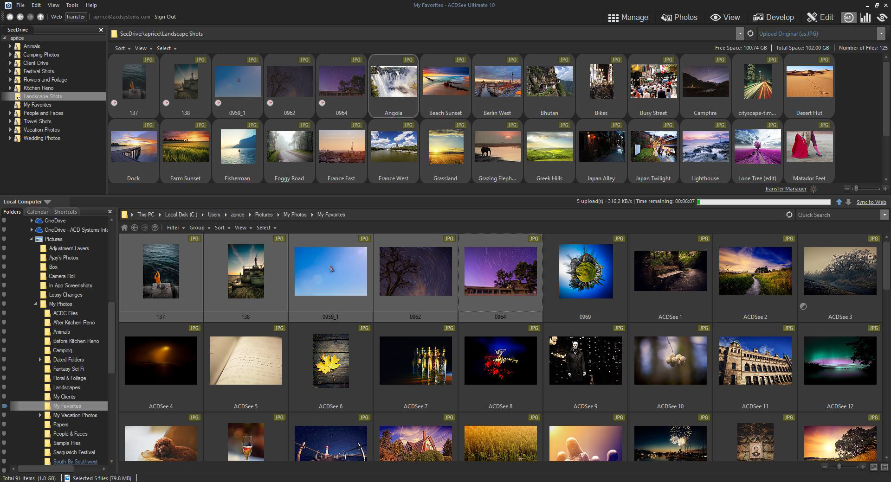Toggle Easy-Select marker beside Papers folder
The width and height of the screenshot is (891, 482).
point(4,425)
